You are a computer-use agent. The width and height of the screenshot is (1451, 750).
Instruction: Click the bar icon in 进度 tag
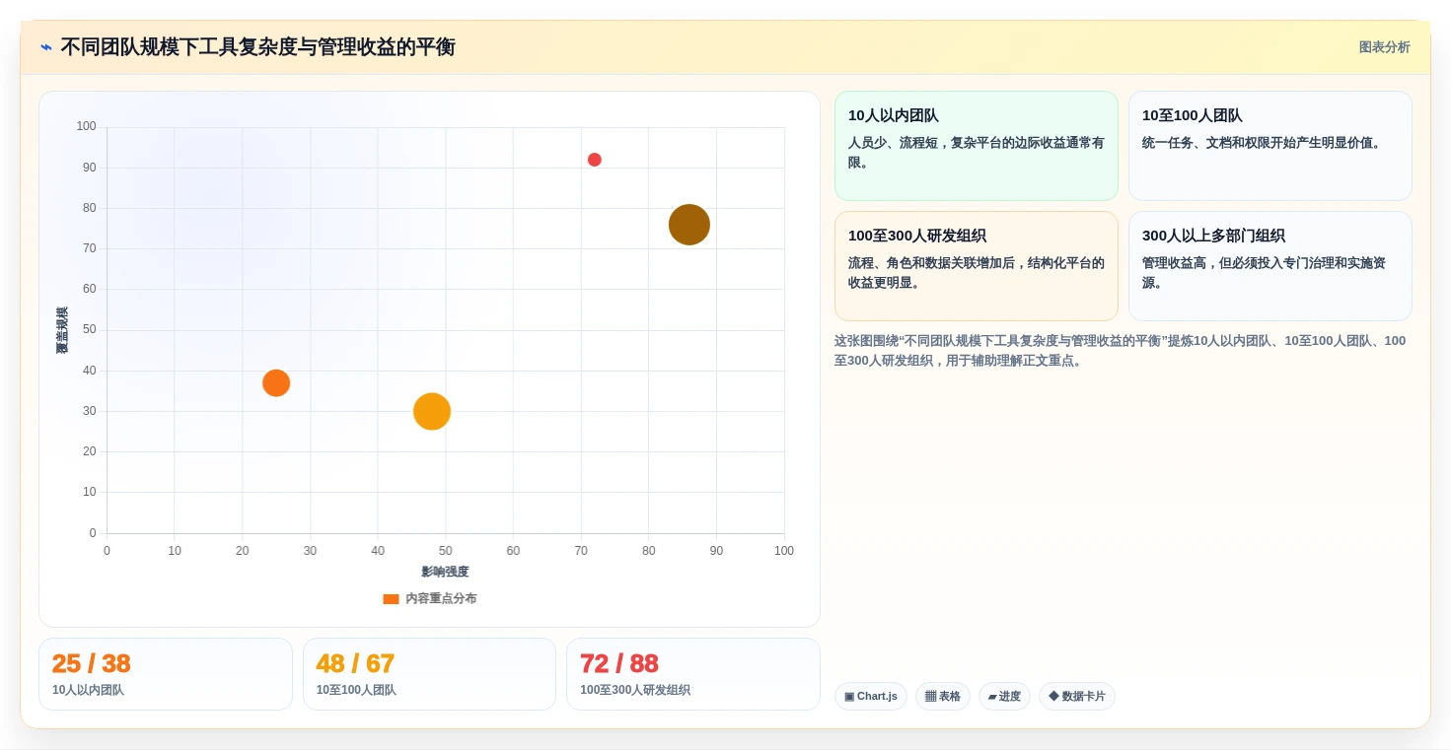992,697
